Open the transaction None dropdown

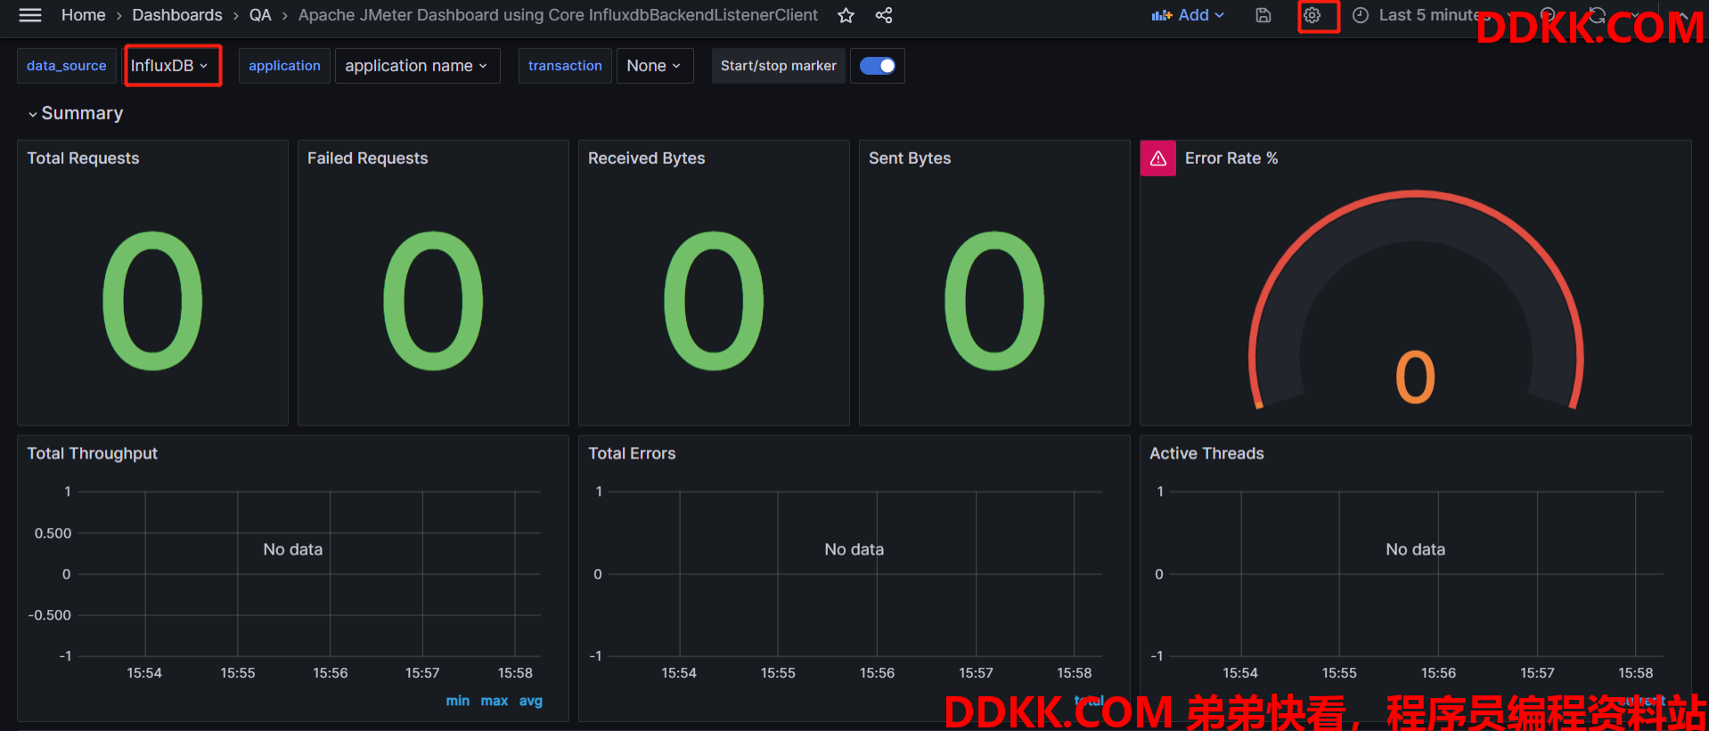(654, 66)
